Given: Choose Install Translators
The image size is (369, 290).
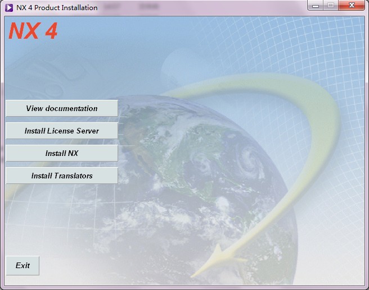Looking at the screenshot, I should click(62, 176).
